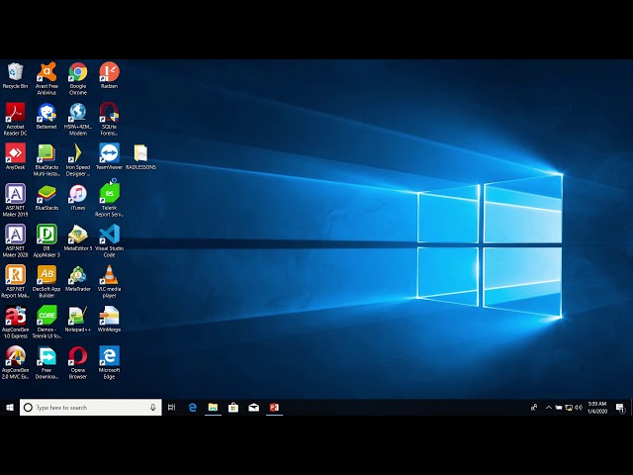Viewport: 633px width, 475px height.
Task: Launch iTunes from the desktop
Action: (78, 197)
